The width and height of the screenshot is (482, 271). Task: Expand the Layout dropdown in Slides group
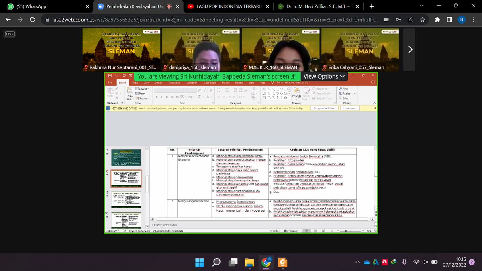coord(143,88)
